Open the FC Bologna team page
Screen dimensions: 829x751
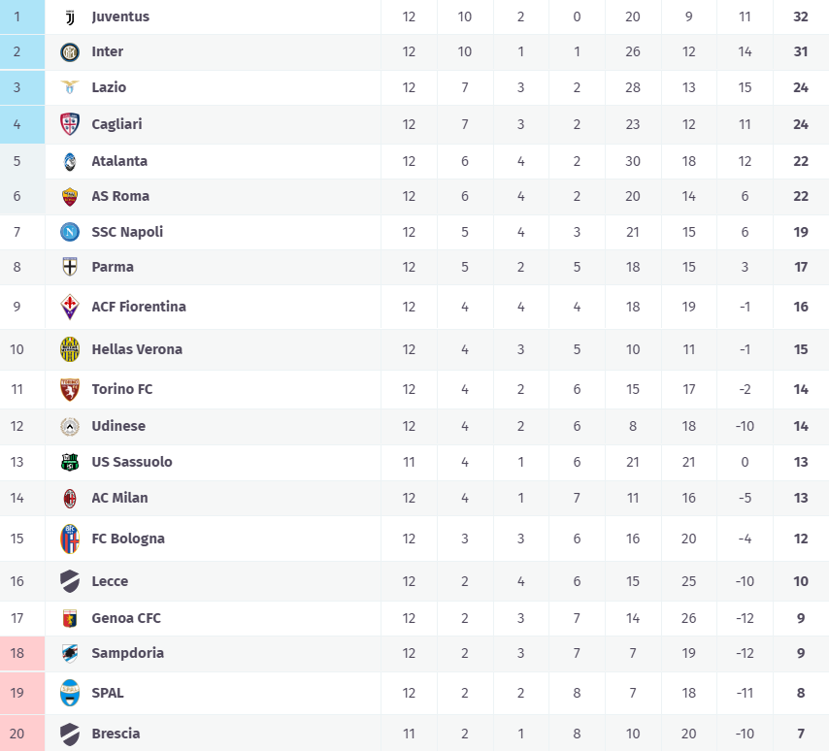click(x=127, y=539)
